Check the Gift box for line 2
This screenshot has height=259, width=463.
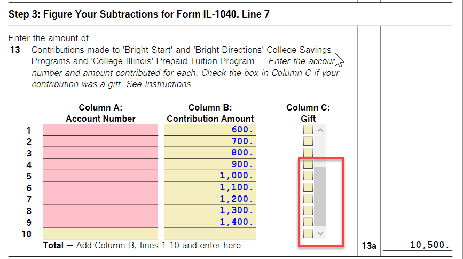(x=308, y=141)
